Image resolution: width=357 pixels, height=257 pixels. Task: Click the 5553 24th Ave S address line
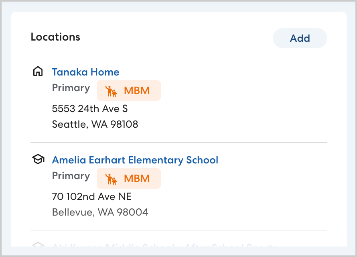pos(90,108)
